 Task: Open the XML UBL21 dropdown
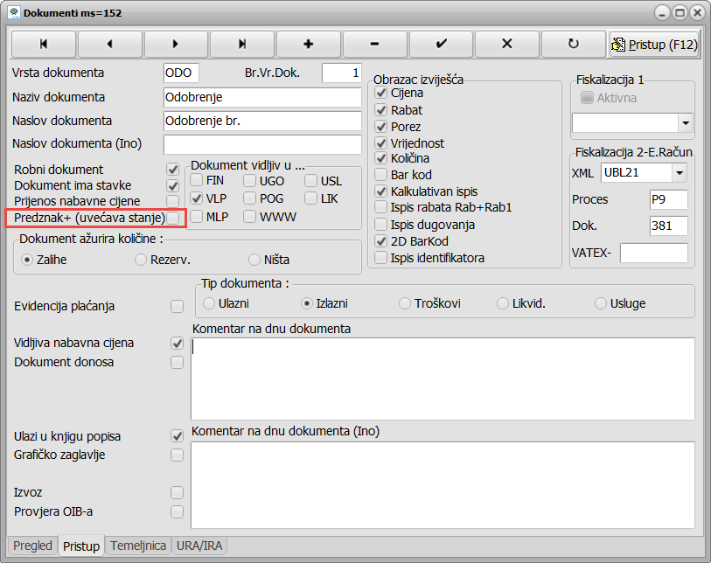click(x=679, y=172)
